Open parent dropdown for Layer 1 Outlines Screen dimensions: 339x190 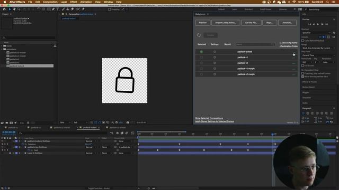126,153
